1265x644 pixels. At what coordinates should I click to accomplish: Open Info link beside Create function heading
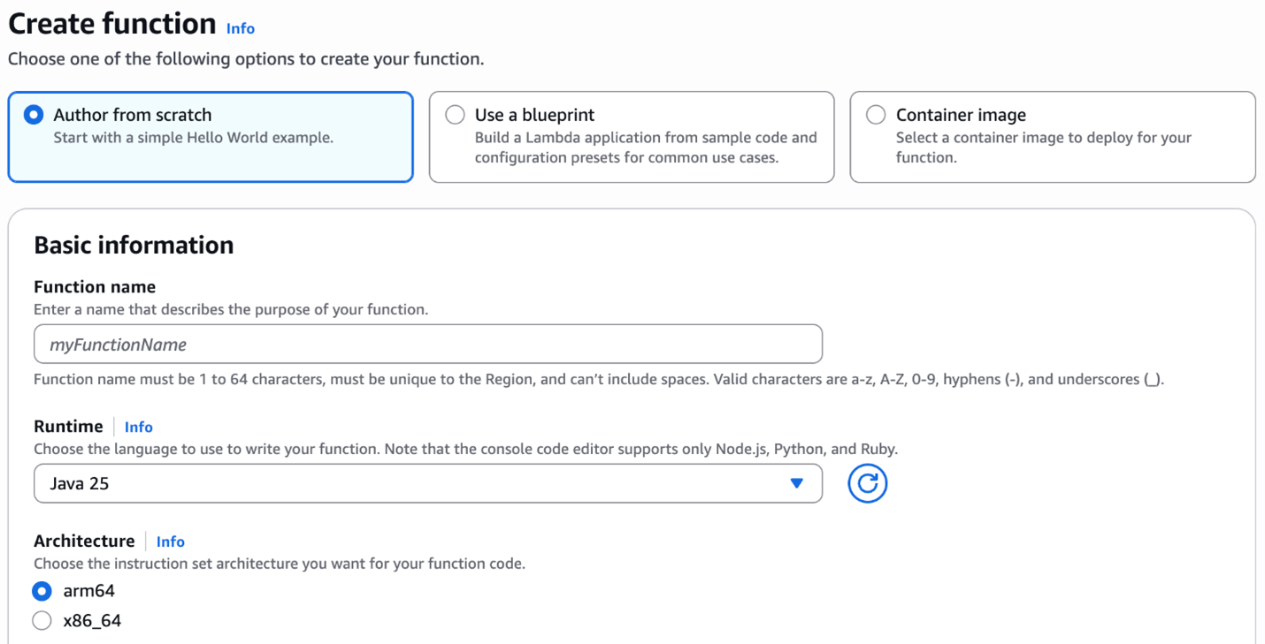(241, 28)
